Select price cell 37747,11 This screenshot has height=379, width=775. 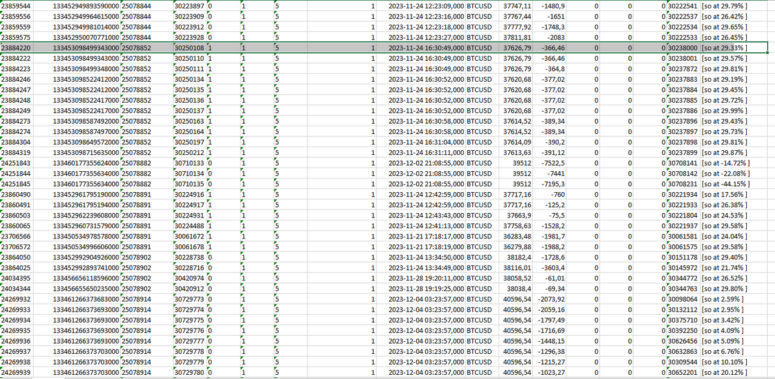click(x=516, y=5)
